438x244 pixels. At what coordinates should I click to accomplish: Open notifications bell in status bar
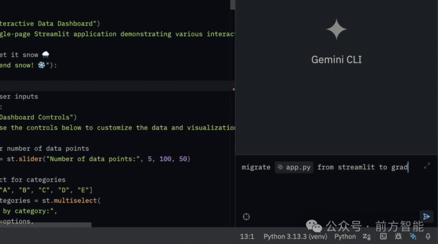(428, 236)
